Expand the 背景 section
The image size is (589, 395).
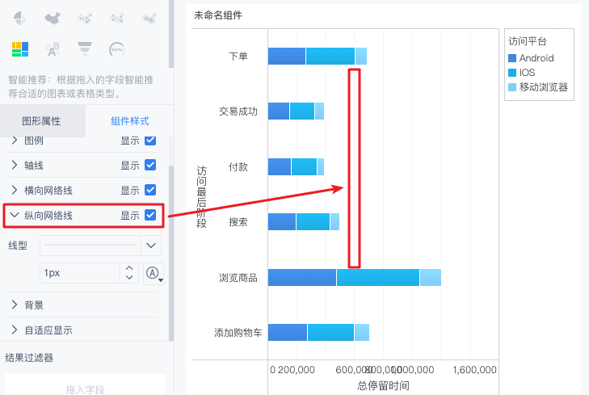15,305
